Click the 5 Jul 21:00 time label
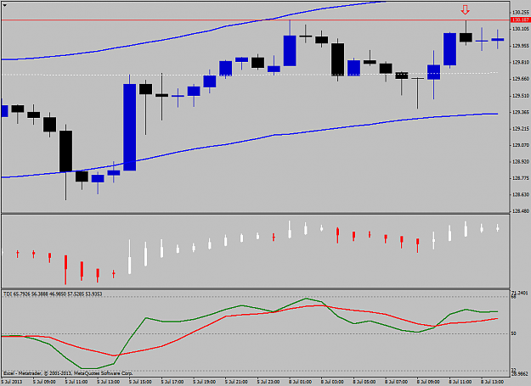 pyautogui.click(x=237, y=382)
